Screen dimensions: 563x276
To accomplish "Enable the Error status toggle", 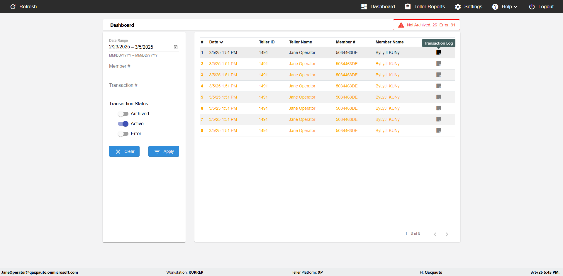I will click(x=123, y=134).
